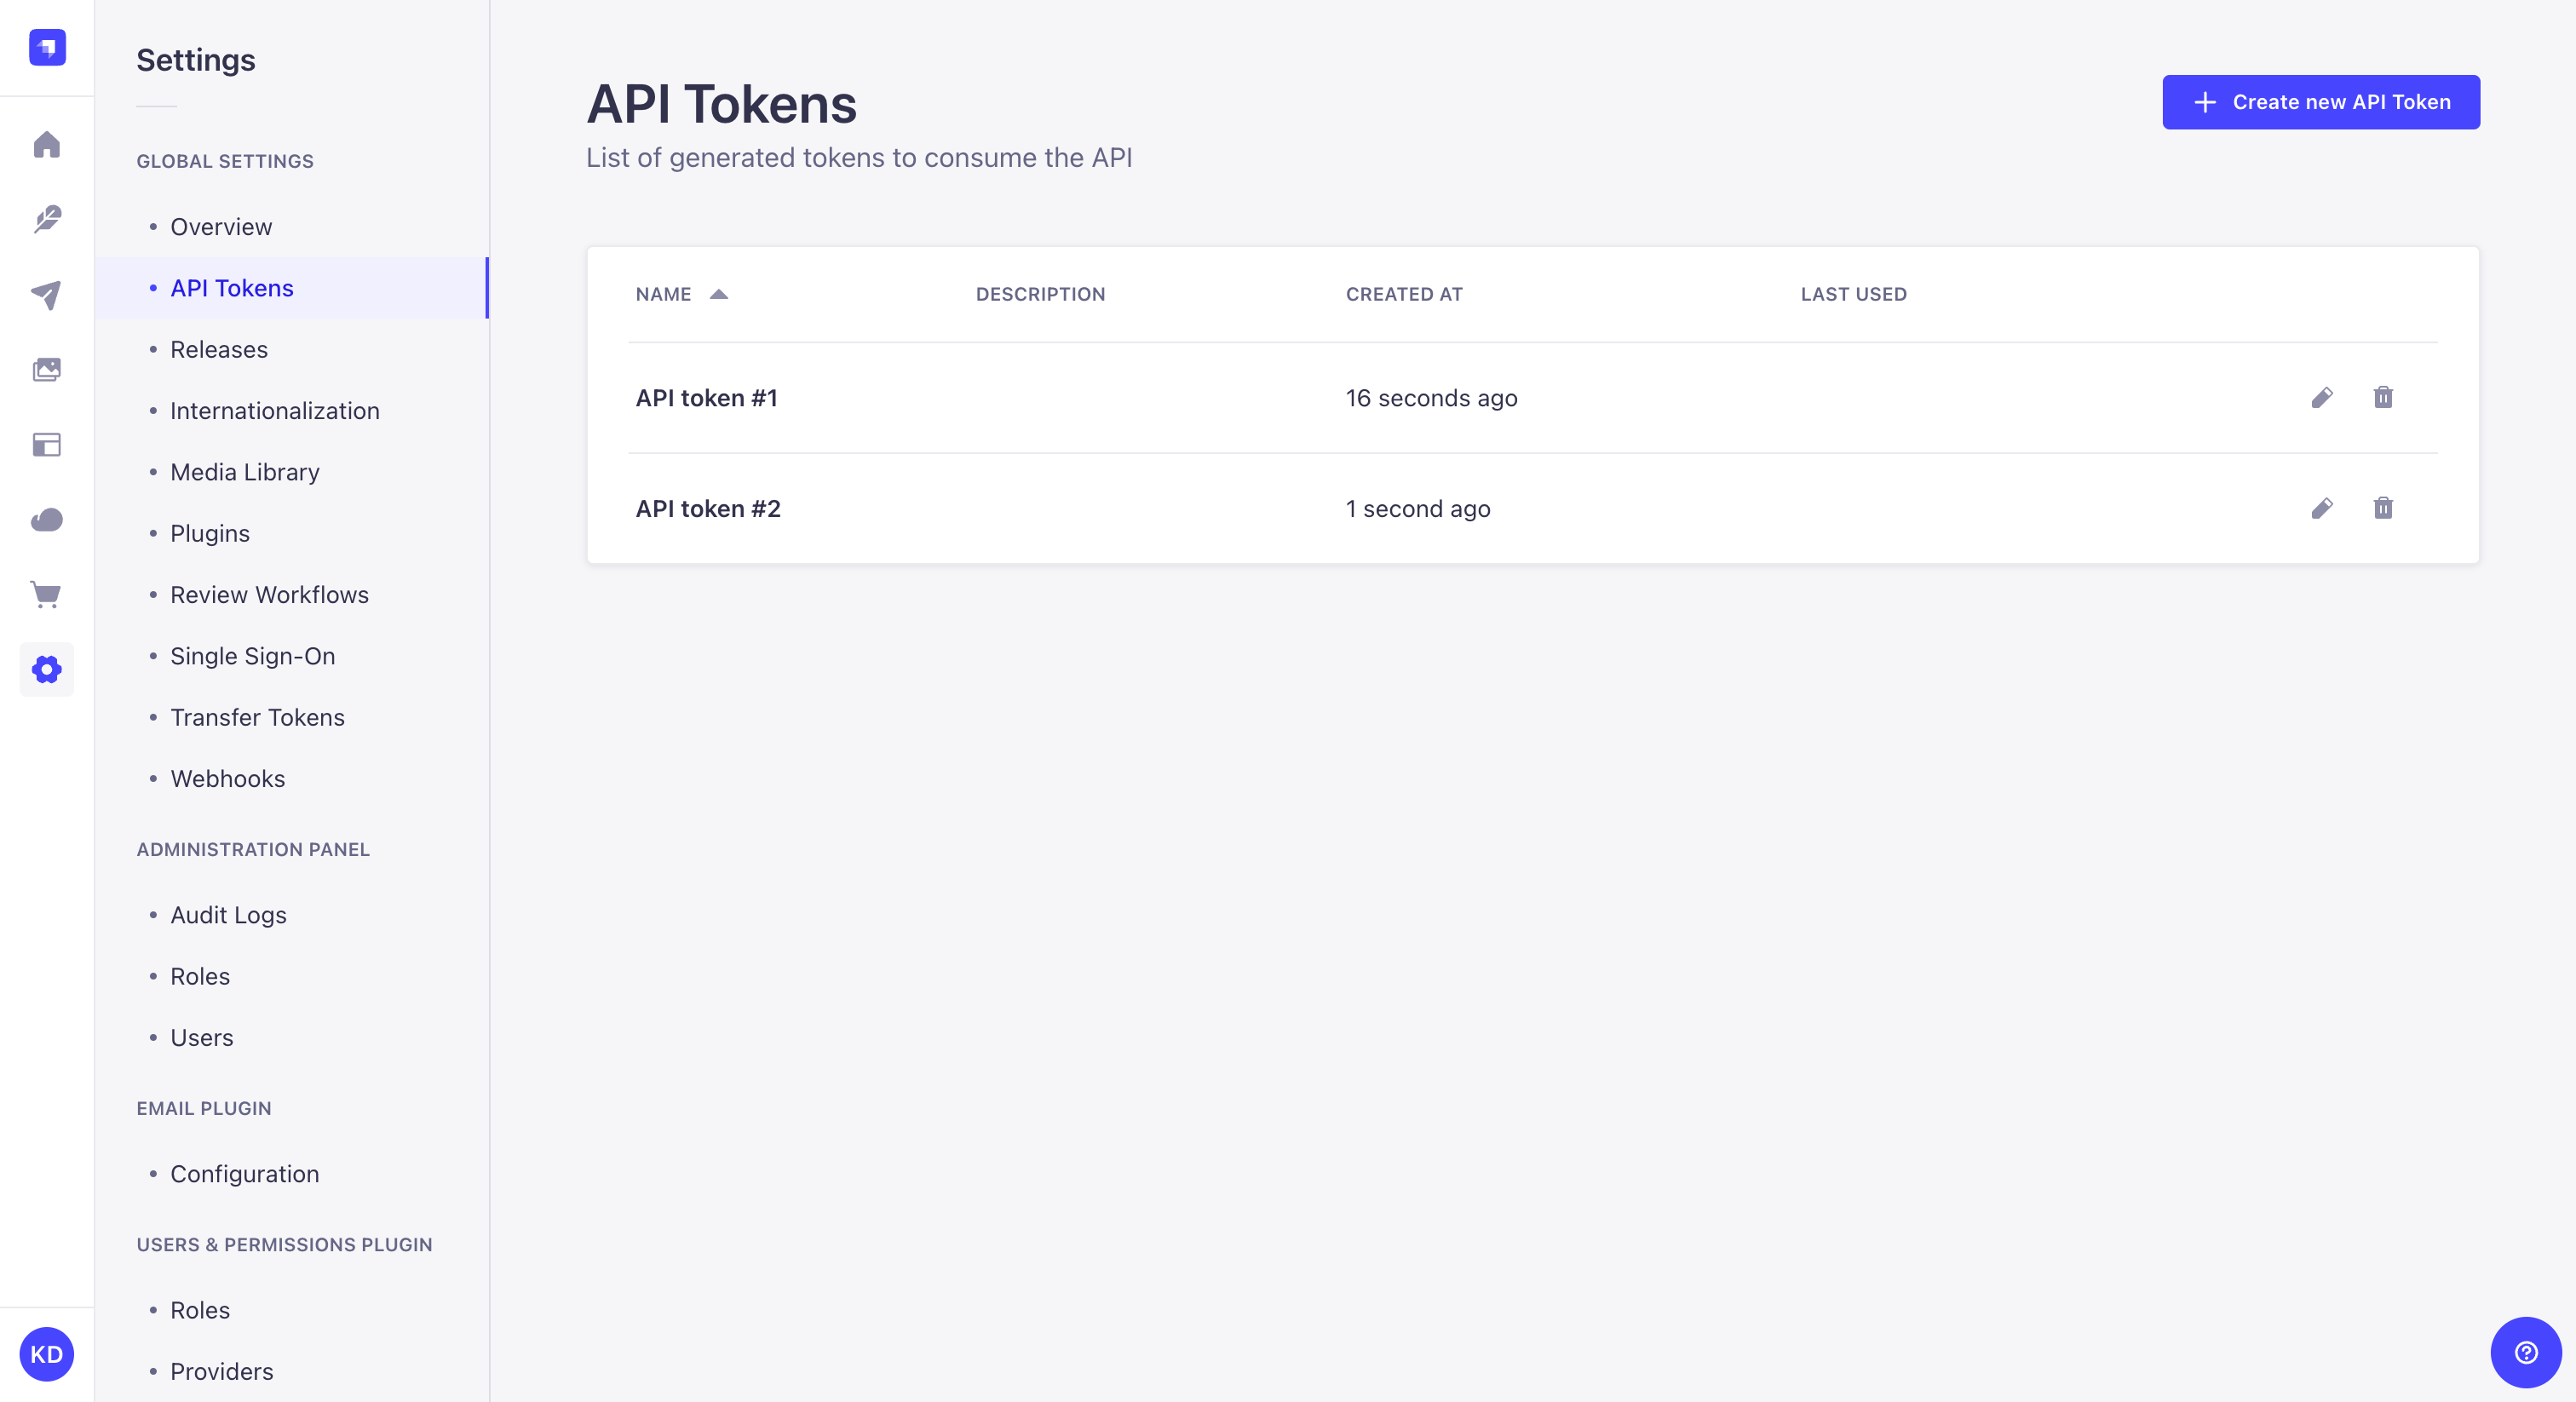Screen dimensions: 2576x1402
Task: Select the API Tokens menu item
Action: (232, 286)
